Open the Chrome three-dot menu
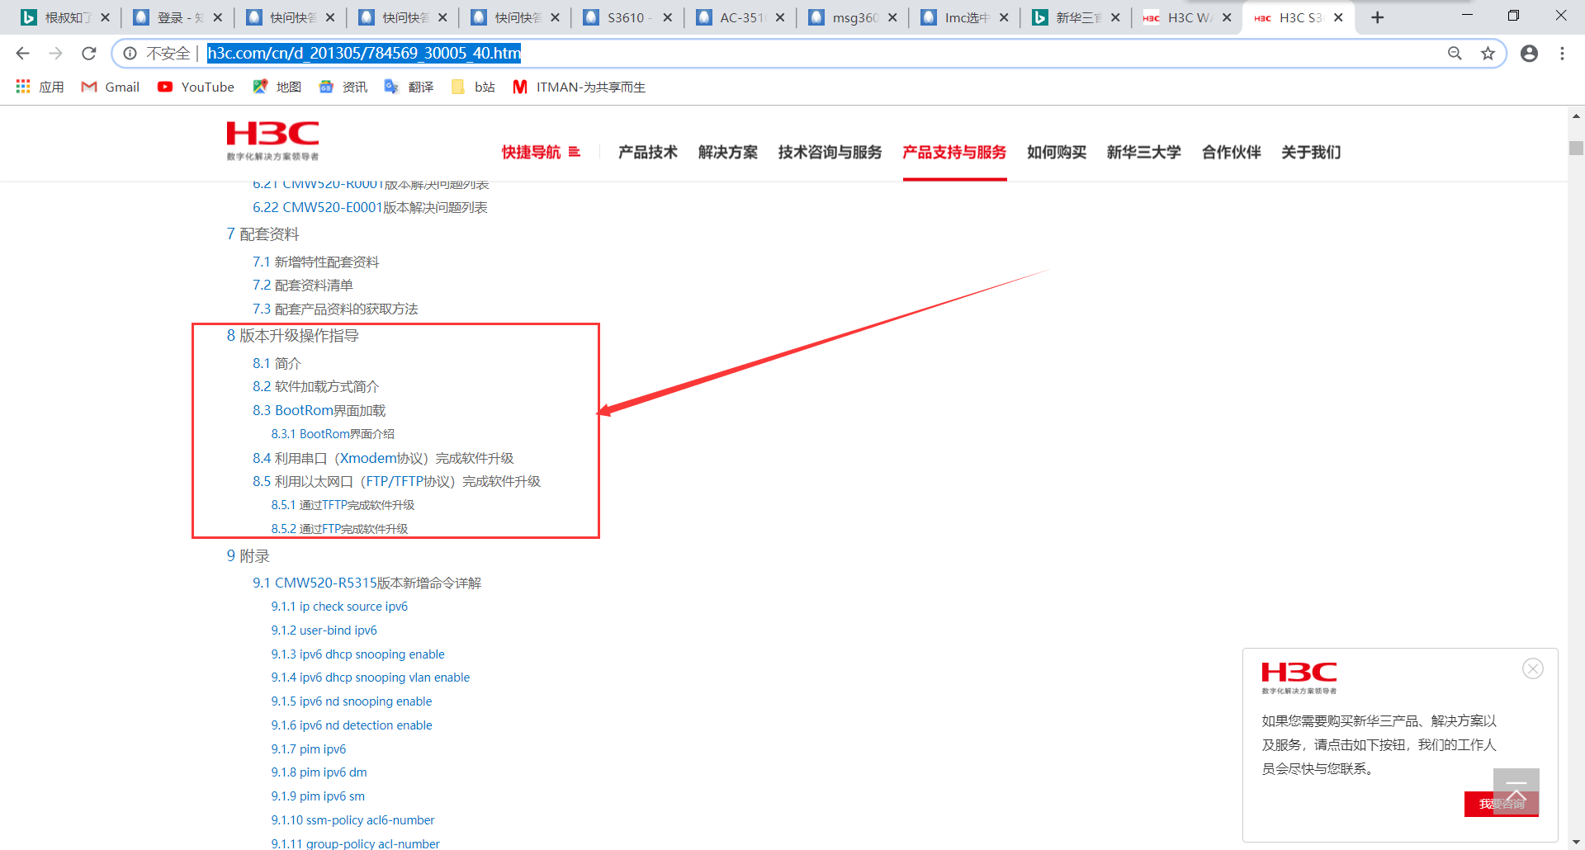The height and width of the screenshot is (850, 1585). (x=1562, y=54)
